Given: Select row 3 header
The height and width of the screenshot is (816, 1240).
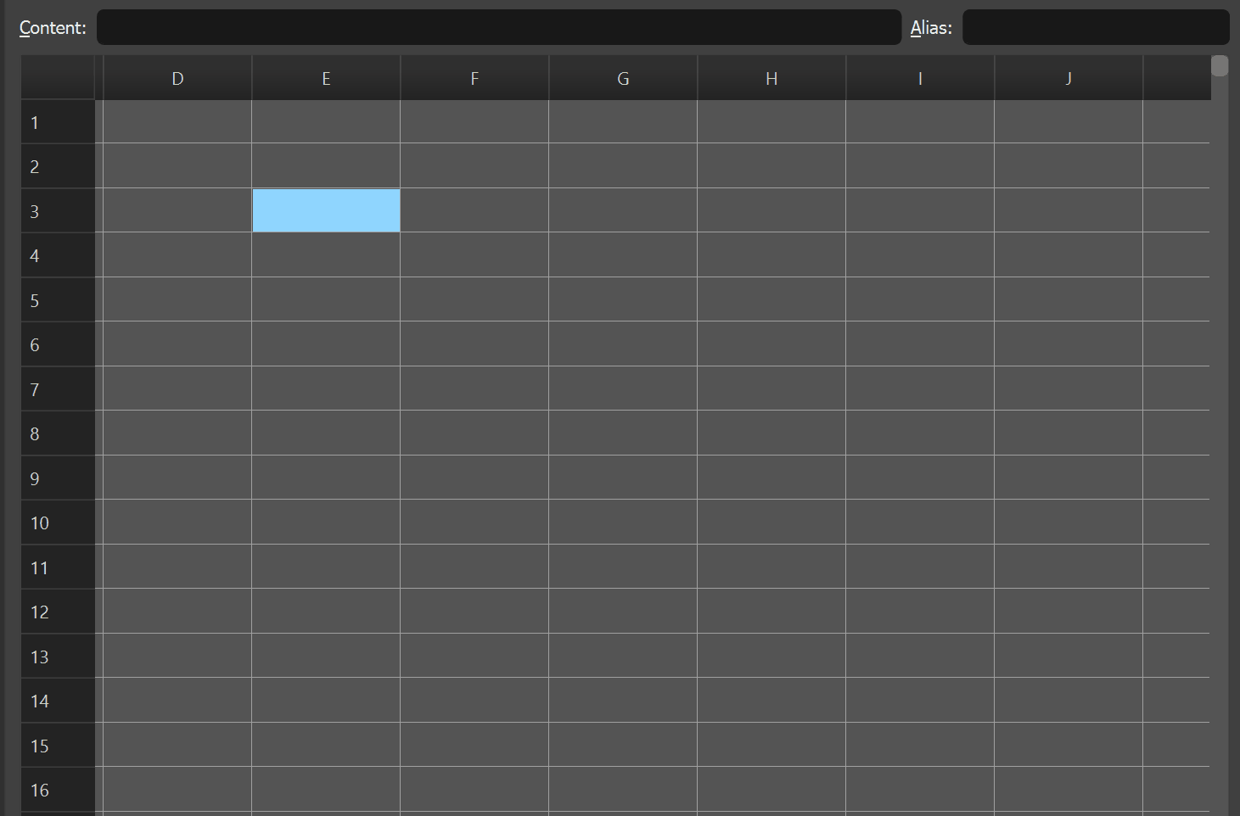Looking at the screenshot, I should click(x=58, y=210).
